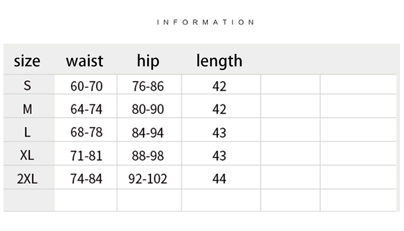Image resolution: width=404 pixels, height=231 pixels.
Task: Select waist value 74-84 cell
Action: click(86, 179)
